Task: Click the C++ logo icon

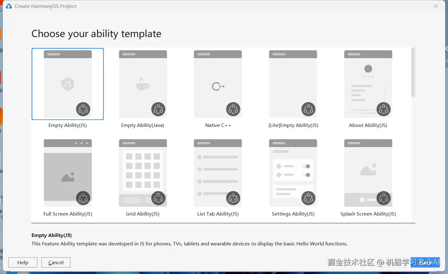Action: point(218,86)
